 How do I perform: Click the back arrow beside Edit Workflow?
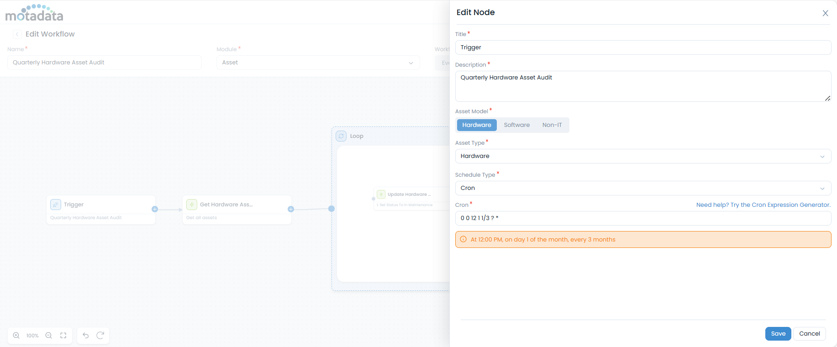pyautogui.click(x=17, y=34)
